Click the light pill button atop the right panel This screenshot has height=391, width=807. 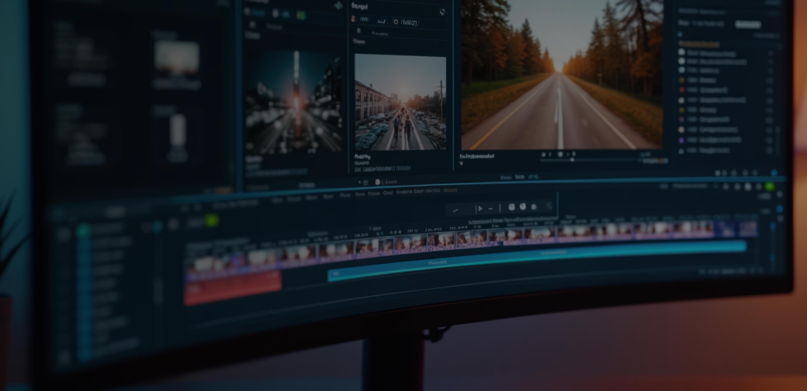pyautogui.click(x=748, y=24)
